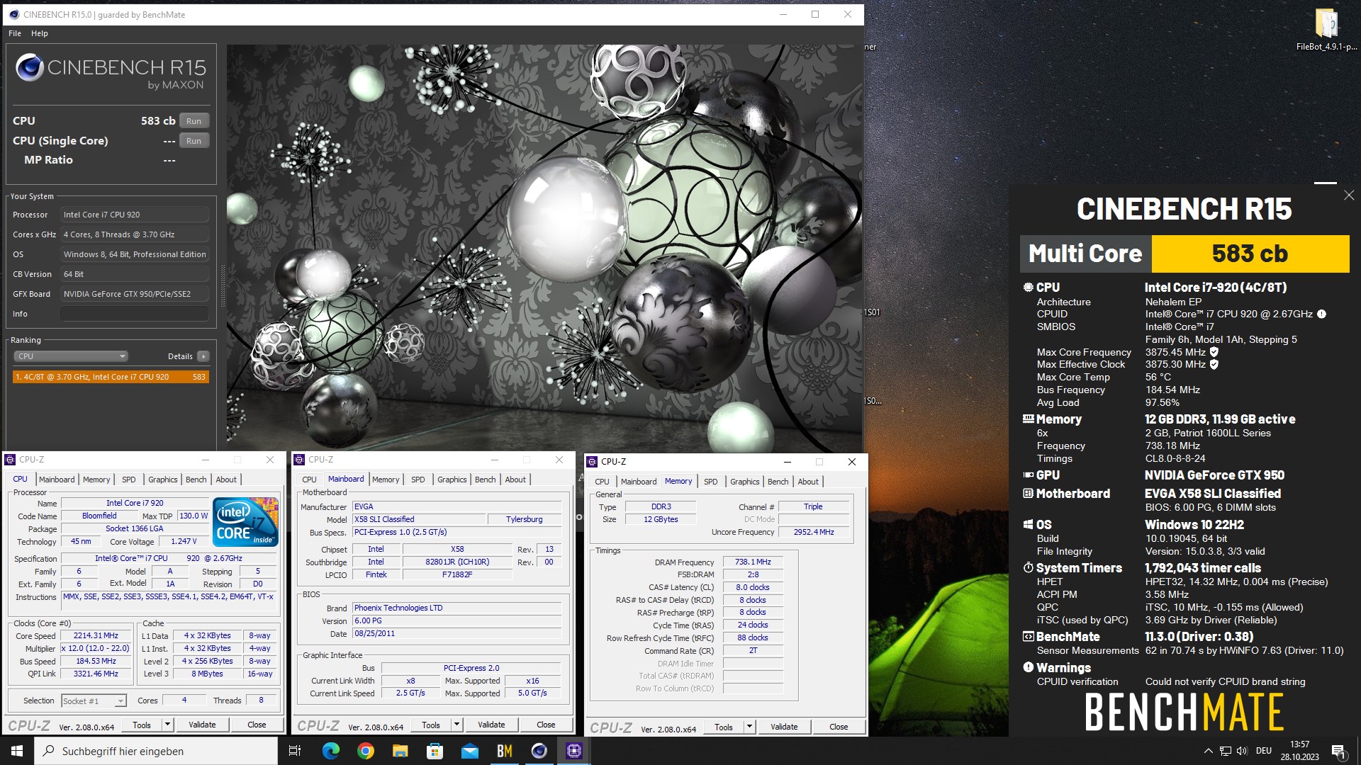Click the Max Effective Clock verified shield icon

point(1214,365)
